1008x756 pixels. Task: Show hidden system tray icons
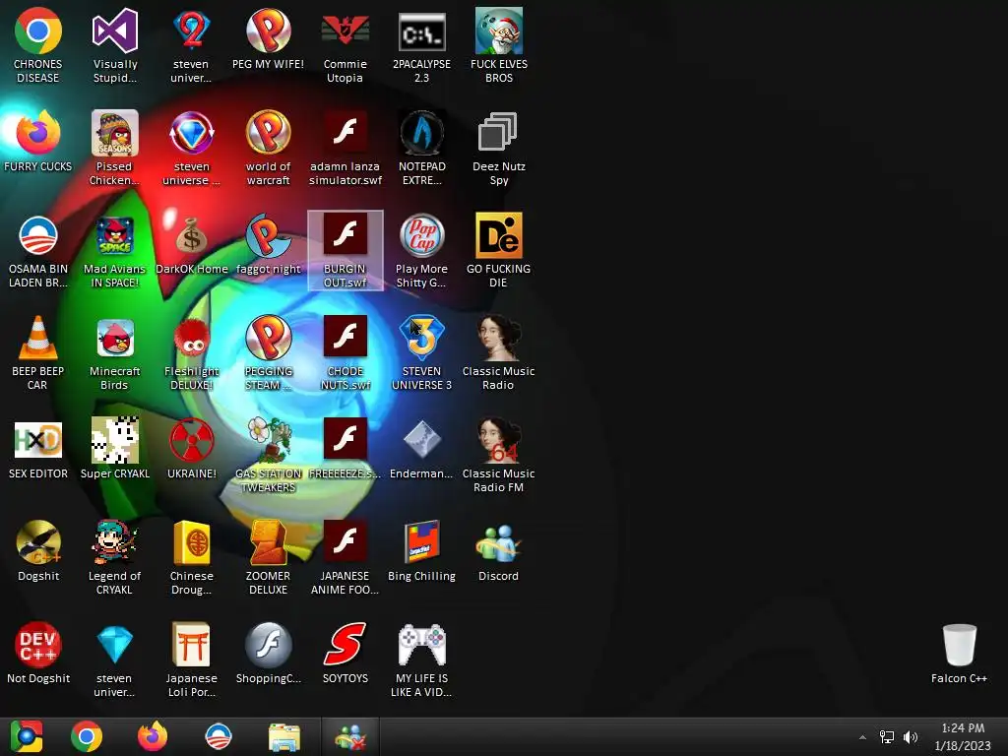tap(862, 737)
